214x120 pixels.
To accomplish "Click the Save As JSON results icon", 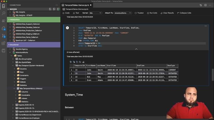I will pyautogui.click(x=77, y=62).
